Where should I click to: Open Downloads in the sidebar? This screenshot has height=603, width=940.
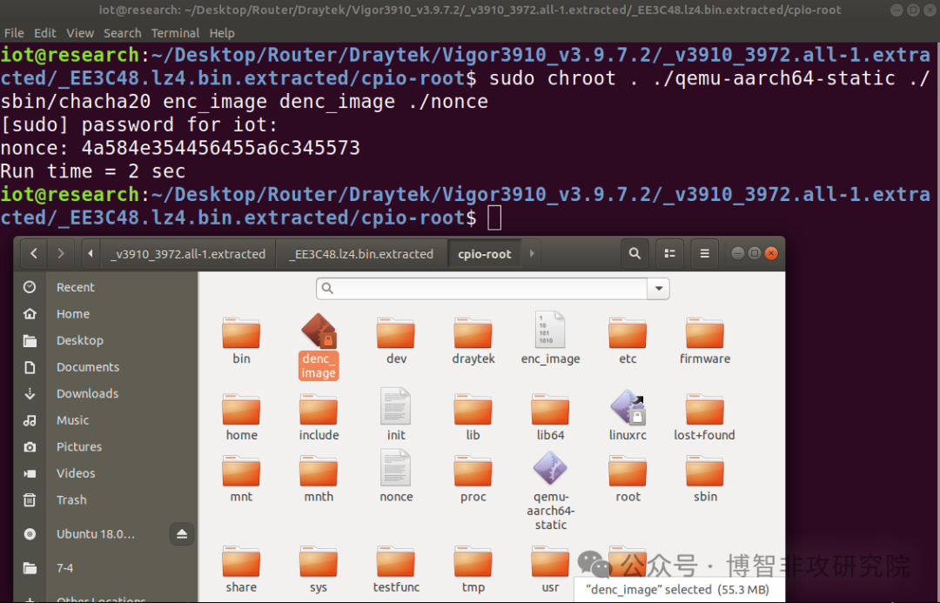pos(105,393)
